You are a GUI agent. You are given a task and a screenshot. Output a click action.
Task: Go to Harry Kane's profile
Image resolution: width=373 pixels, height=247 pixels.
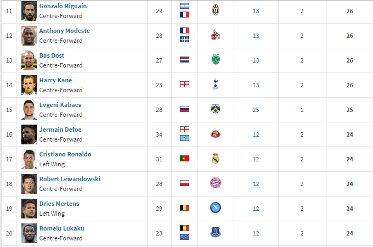55,80
